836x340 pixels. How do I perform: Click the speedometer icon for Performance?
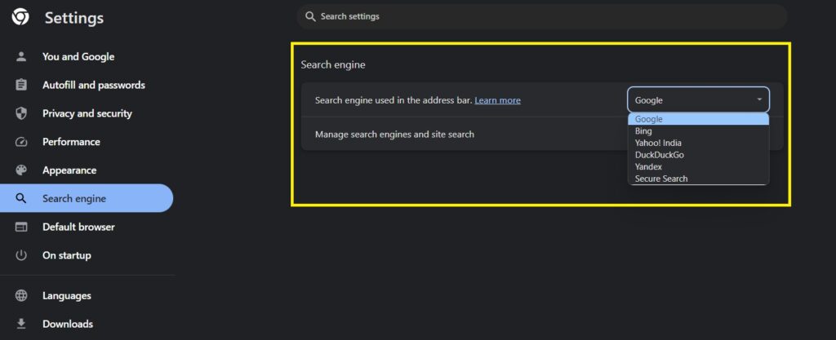(x=21, y=142)
